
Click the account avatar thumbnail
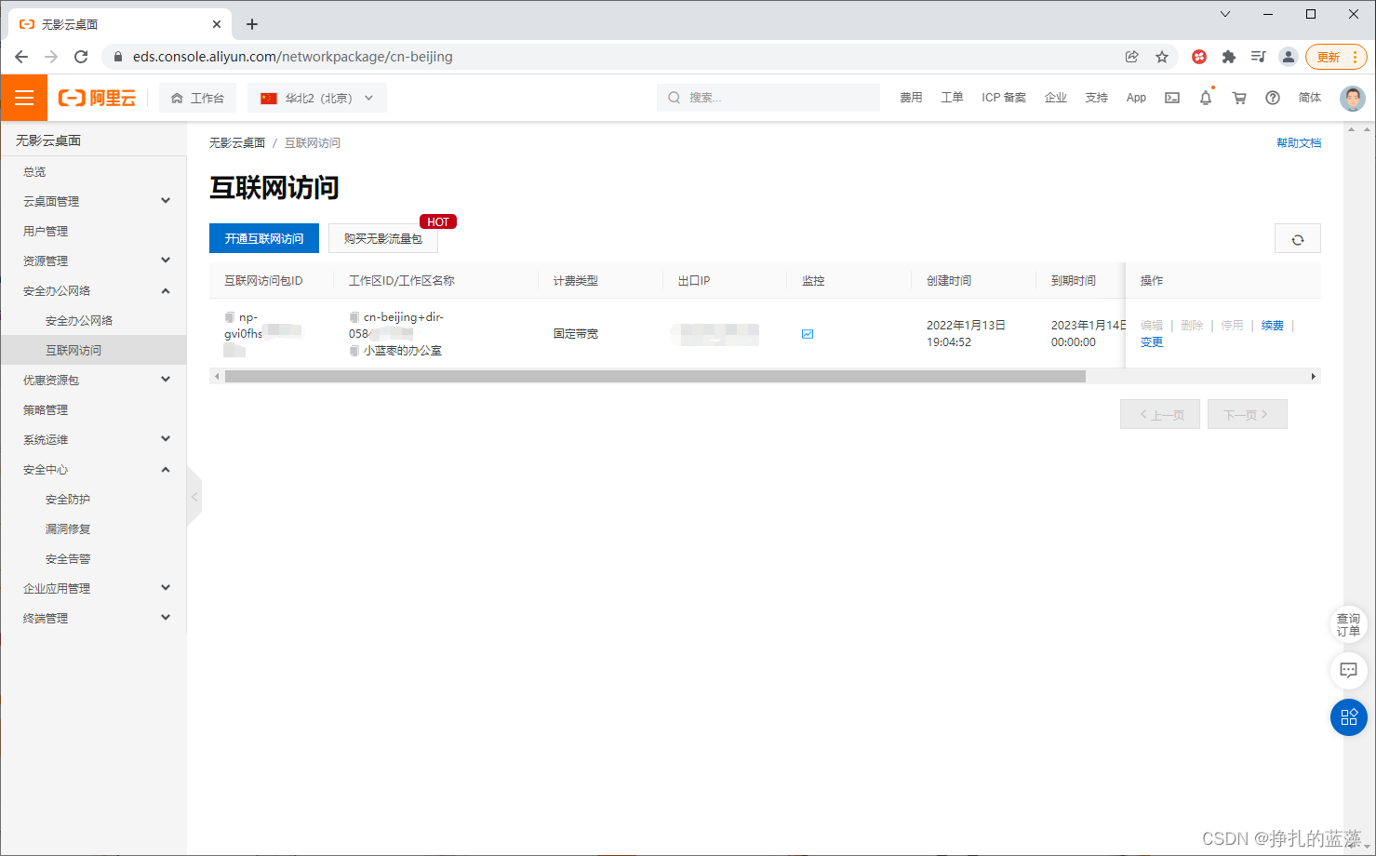click(x=1351, y=98)
